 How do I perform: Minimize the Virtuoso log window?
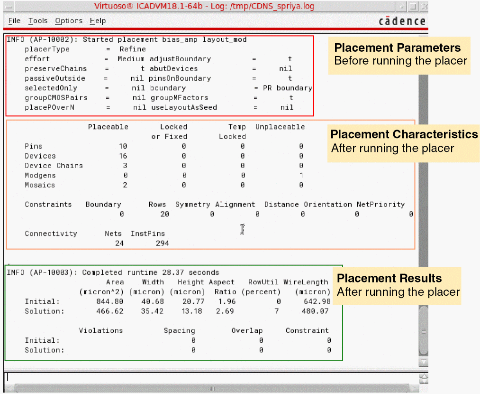[x=401, y=7]
